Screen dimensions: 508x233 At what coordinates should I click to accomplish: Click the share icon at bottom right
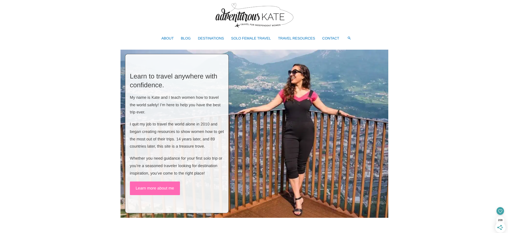(500, 228)
